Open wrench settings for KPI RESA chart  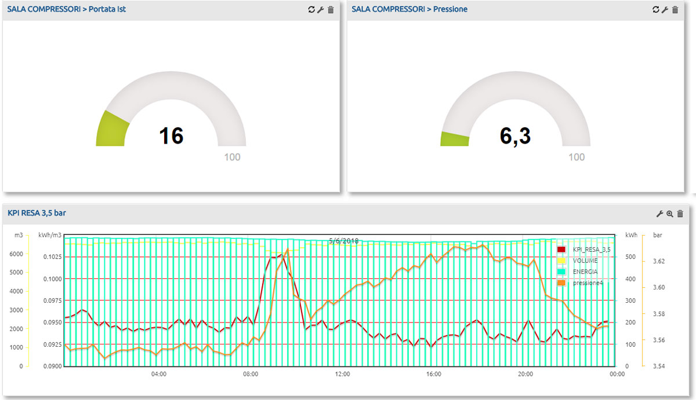click(659, 214)
